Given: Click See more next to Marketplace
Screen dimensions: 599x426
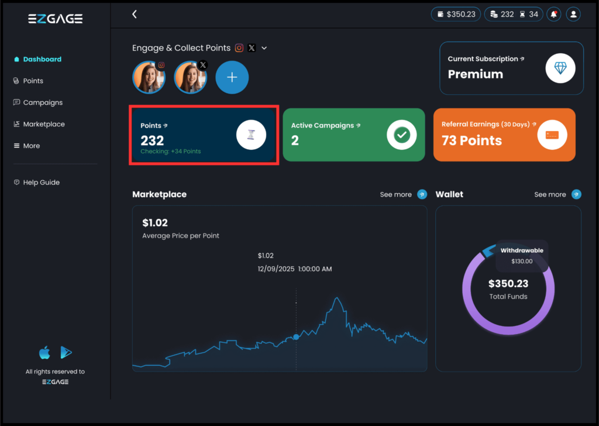Looking at the screenshot, I should click(x=403, y=194).
